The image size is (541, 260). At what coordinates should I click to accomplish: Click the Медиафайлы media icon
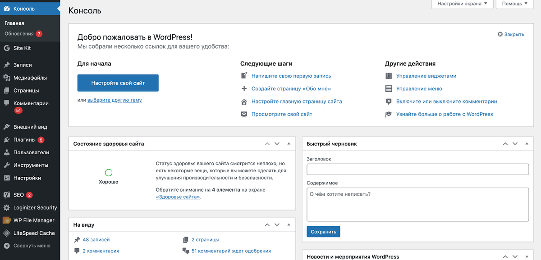point(7,78)
